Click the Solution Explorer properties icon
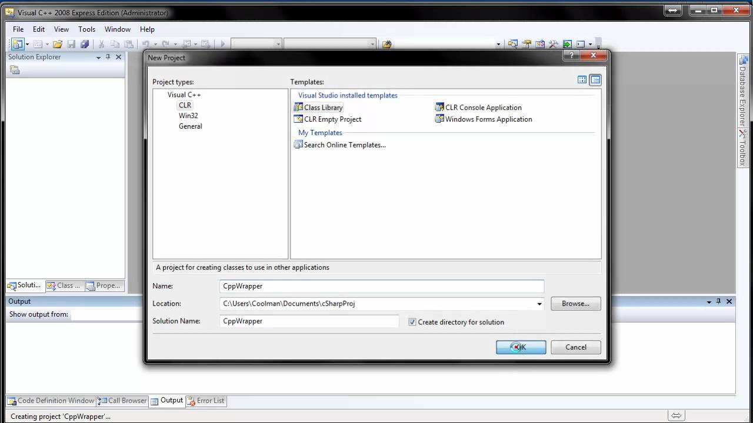Viewport: 753px width, 423px height. click(x=15, y=70)
